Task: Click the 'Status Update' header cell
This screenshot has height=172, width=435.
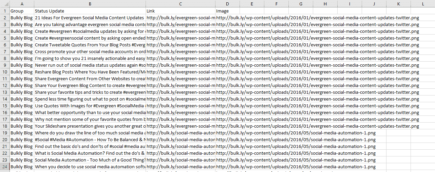Action: (90, 11)
